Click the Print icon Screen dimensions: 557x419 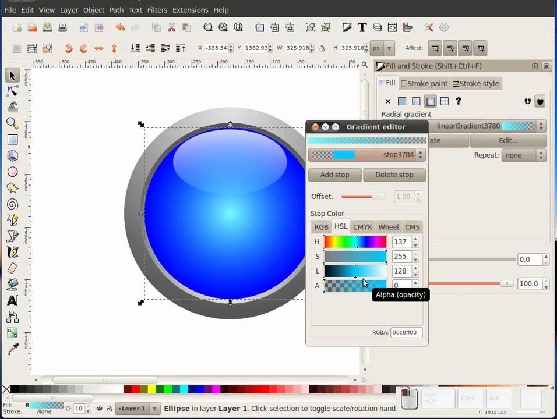pos(62,27)
